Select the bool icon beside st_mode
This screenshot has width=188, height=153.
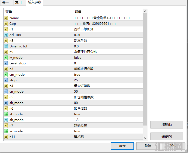[x=6, y=114]
